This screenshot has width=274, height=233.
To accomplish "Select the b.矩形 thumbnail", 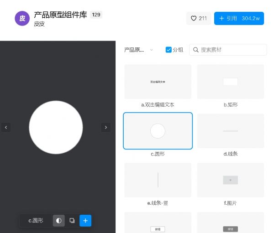I will [x=231, y=82].
